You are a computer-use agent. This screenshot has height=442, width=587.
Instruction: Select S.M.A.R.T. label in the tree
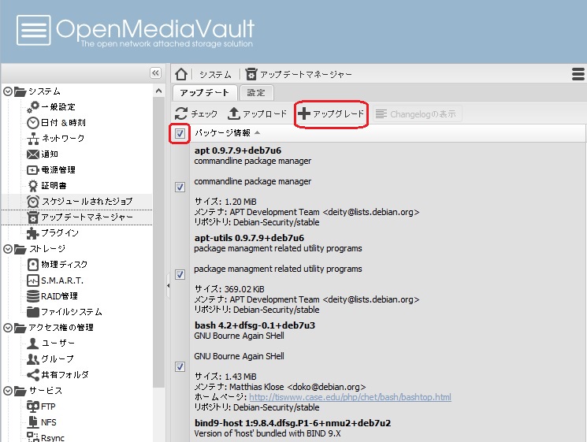62,280
